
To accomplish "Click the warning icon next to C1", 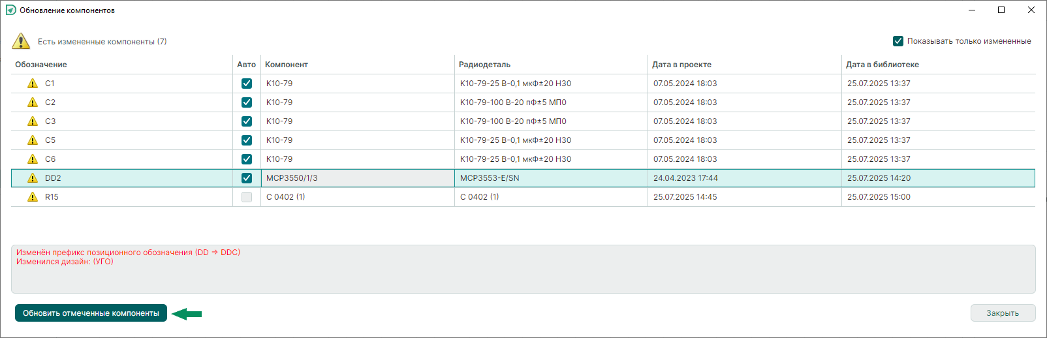I will click(x=33, y=84).
